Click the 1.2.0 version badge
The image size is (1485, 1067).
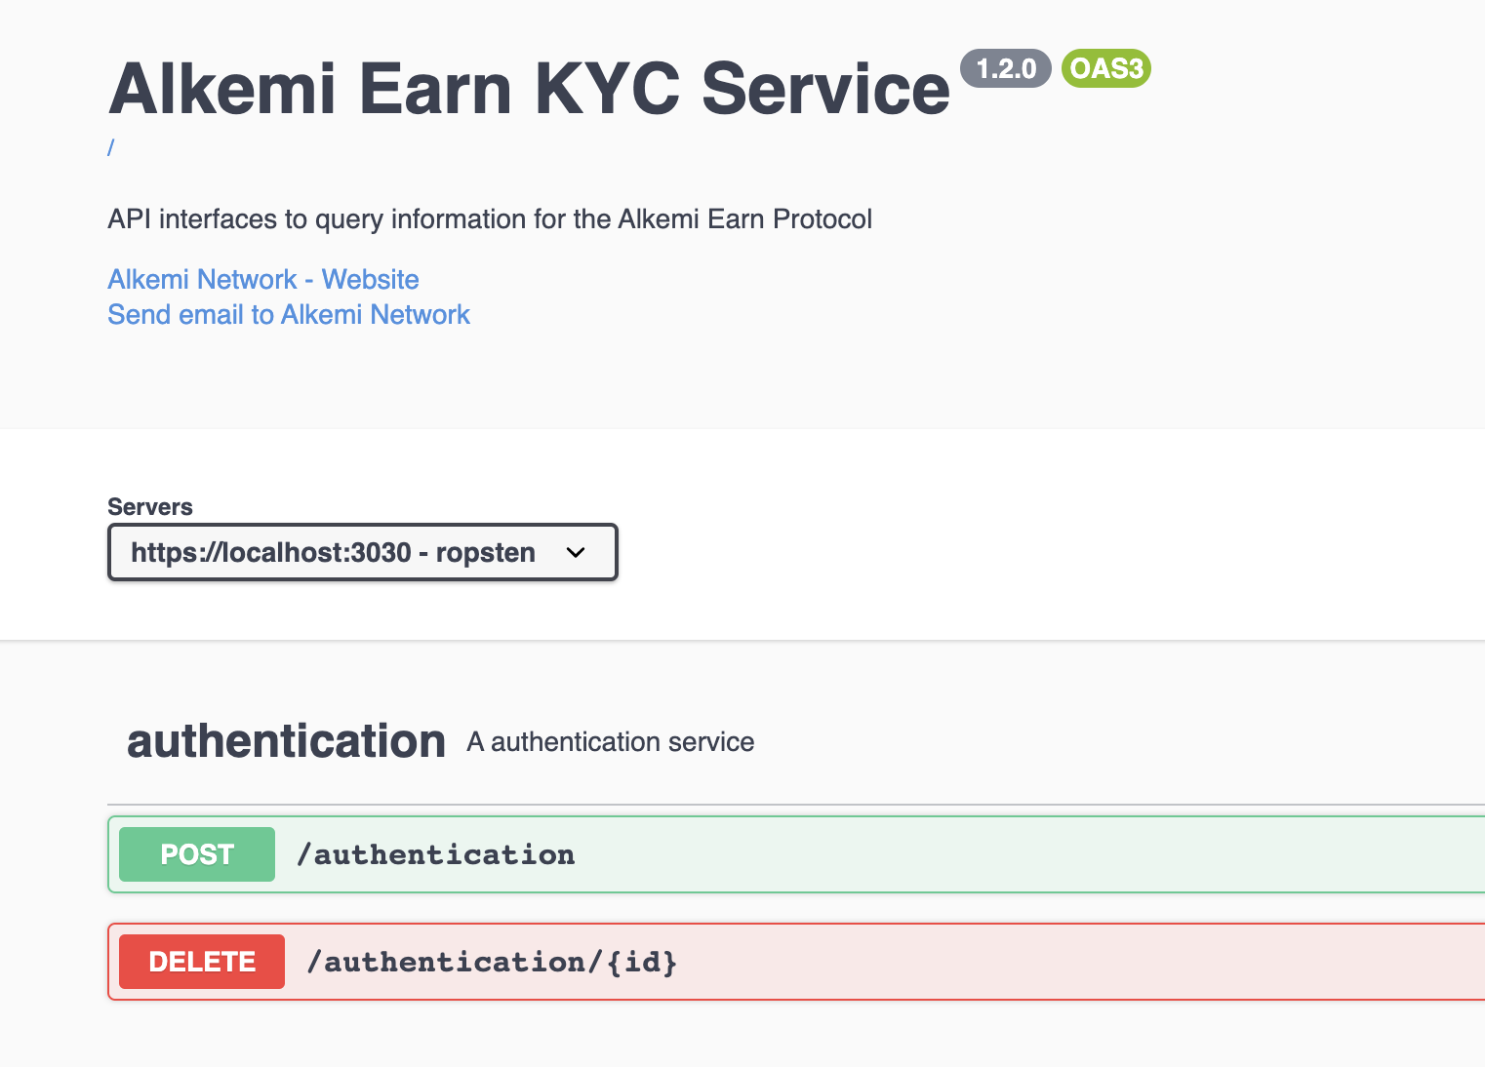point(1006,68)
